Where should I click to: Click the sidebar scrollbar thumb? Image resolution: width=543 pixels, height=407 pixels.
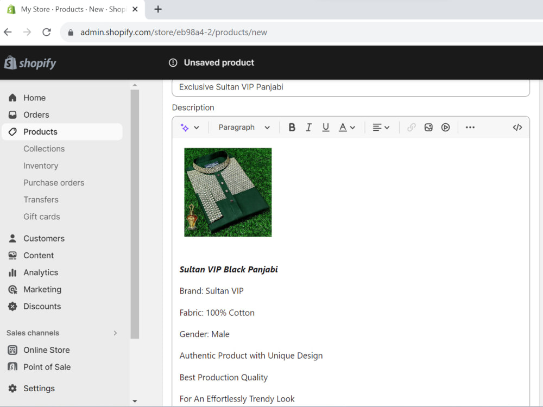click(x=135, y=214)
